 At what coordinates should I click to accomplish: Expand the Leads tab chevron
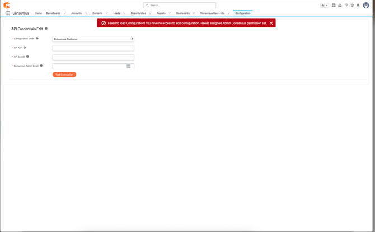[124, 13]
